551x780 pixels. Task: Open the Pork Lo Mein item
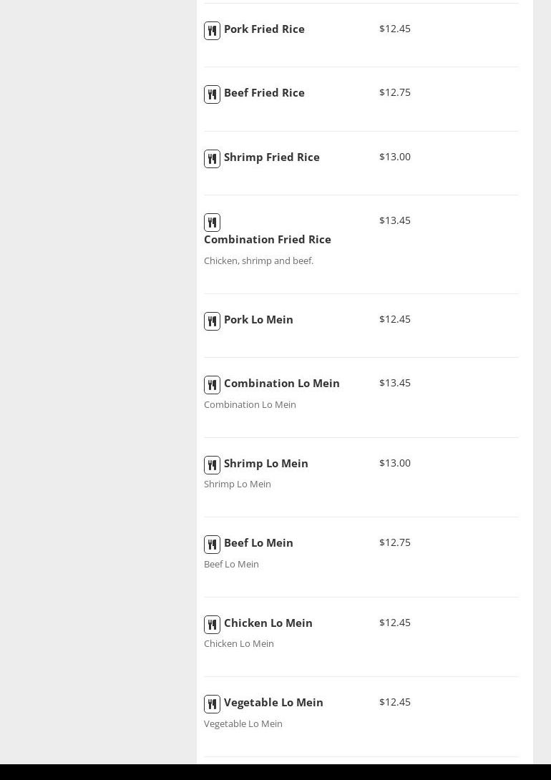coord(258,319)
